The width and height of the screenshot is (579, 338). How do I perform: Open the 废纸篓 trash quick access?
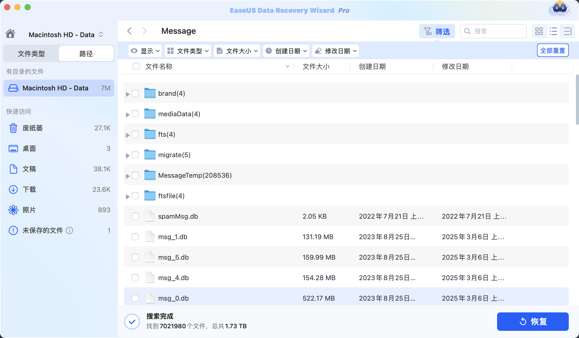33,128
